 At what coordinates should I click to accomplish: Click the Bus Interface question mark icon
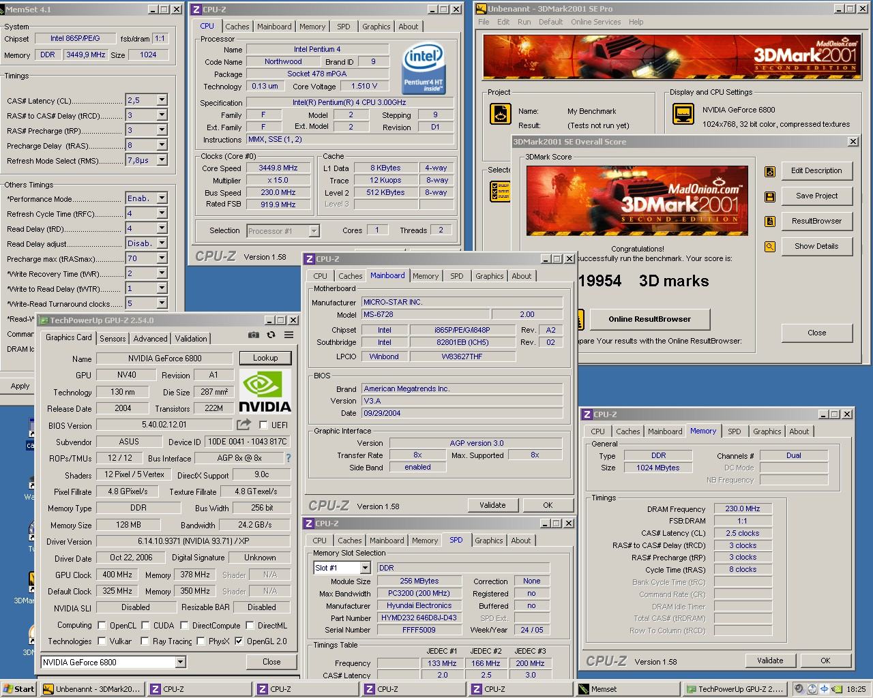point(288,458)
